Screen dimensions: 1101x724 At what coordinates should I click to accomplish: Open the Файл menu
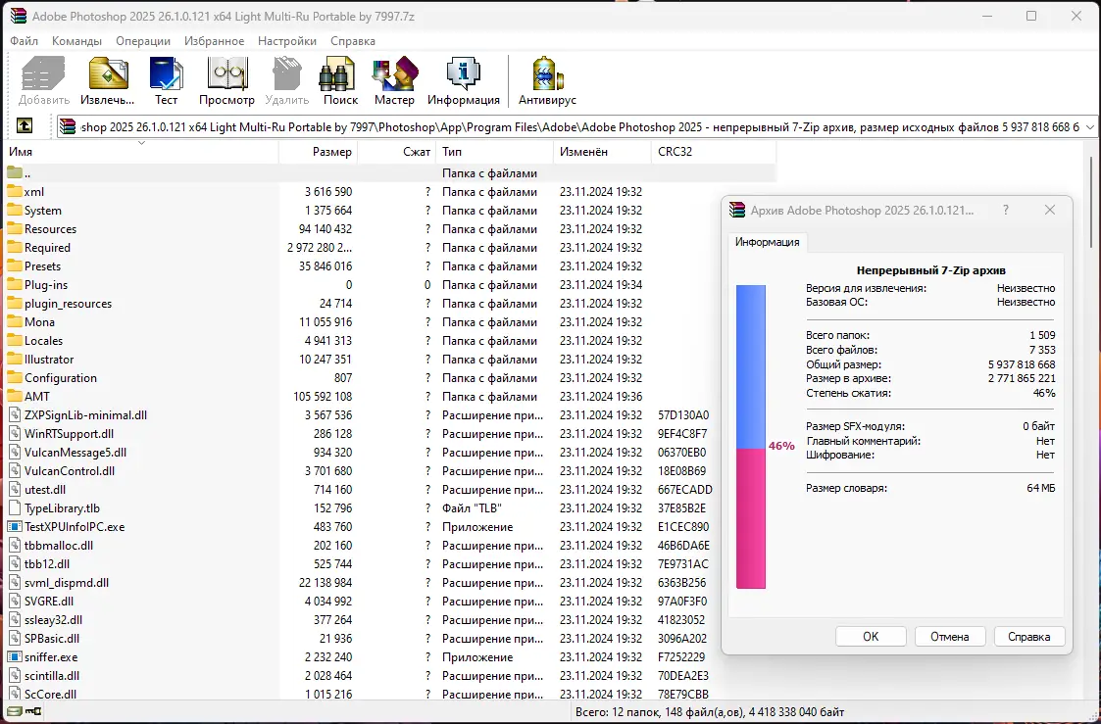(24, 41)
